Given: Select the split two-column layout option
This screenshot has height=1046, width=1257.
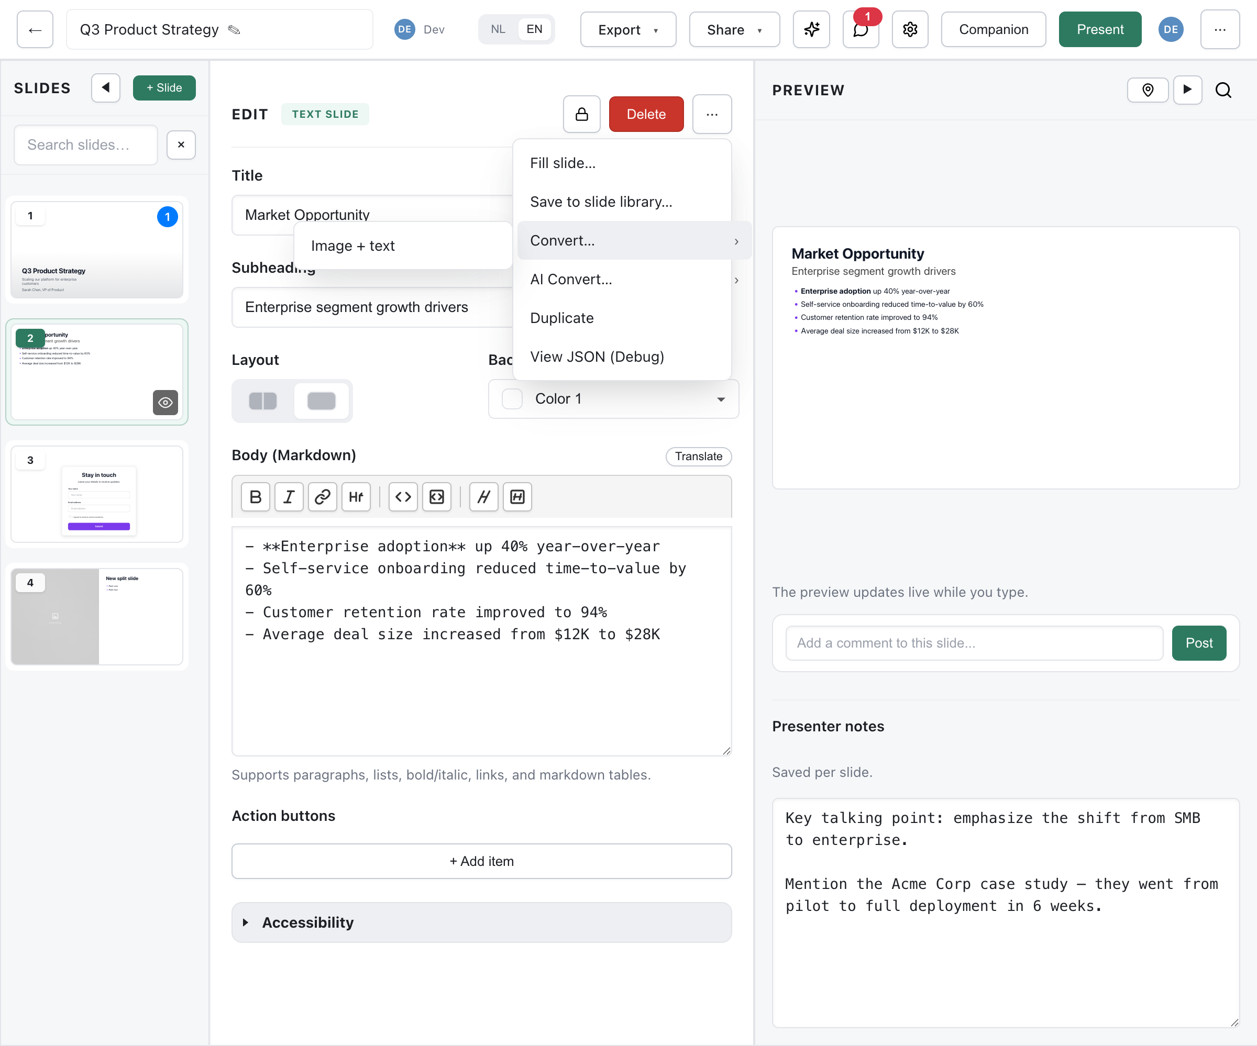Looking at the screenshot, I should [263, 401].
